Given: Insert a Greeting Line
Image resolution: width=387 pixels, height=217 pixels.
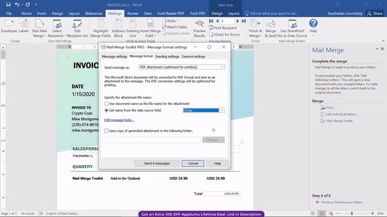Looking at the screenshot, I should (x=132, y=29).
